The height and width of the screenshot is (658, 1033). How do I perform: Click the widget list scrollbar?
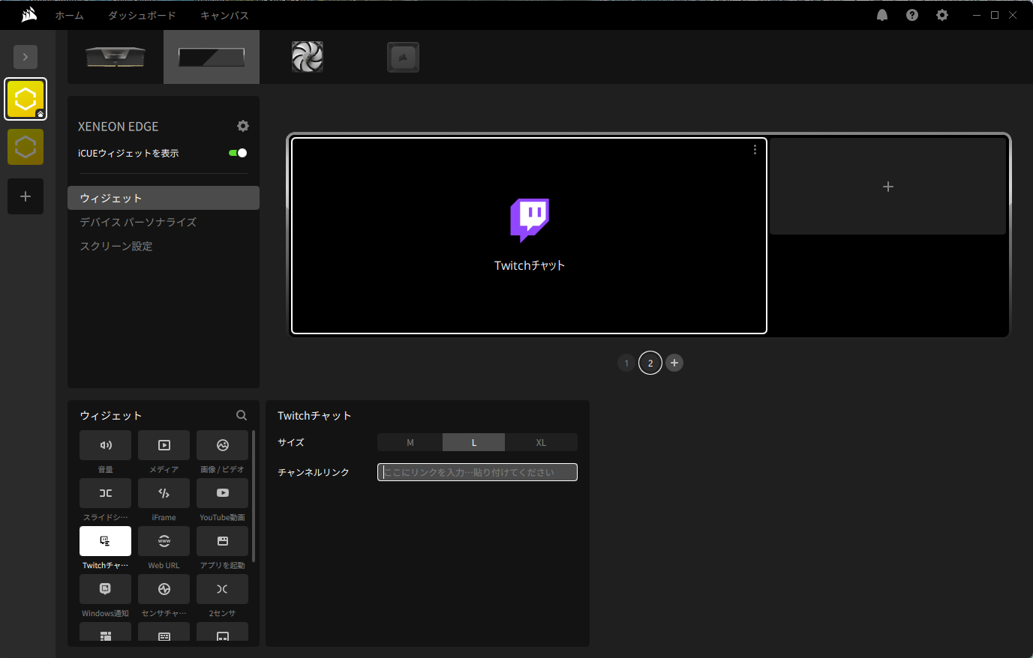click(254, 496)
